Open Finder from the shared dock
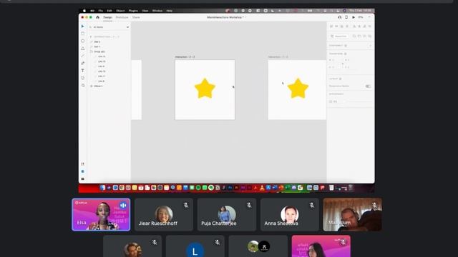This screenshot has width=458, height=257. (x=102, y=188)
